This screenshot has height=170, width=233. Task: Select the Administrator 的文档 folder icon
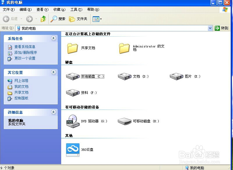click(124, 48)
